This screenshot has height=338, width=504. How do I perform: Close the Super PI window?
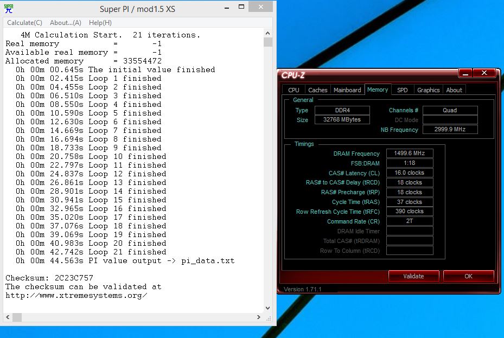(x=260, y=7)
